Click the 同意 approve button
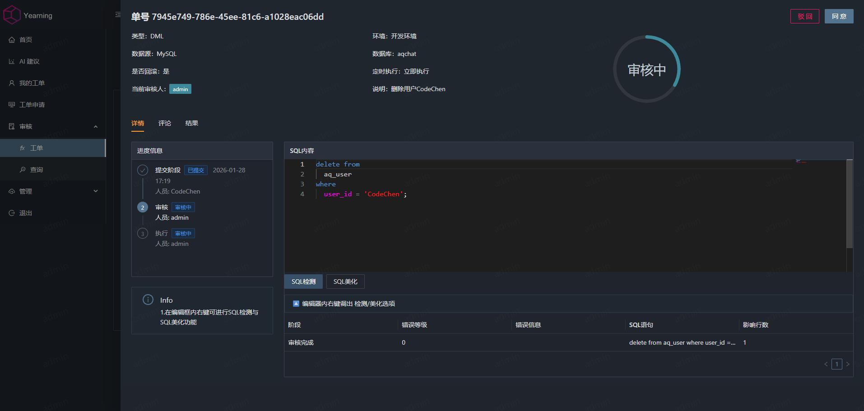The width and height of the screenshot is (864, 411). coord(839,16)
